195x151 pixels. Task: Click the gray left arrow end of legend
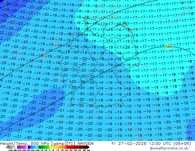(7, 147)
